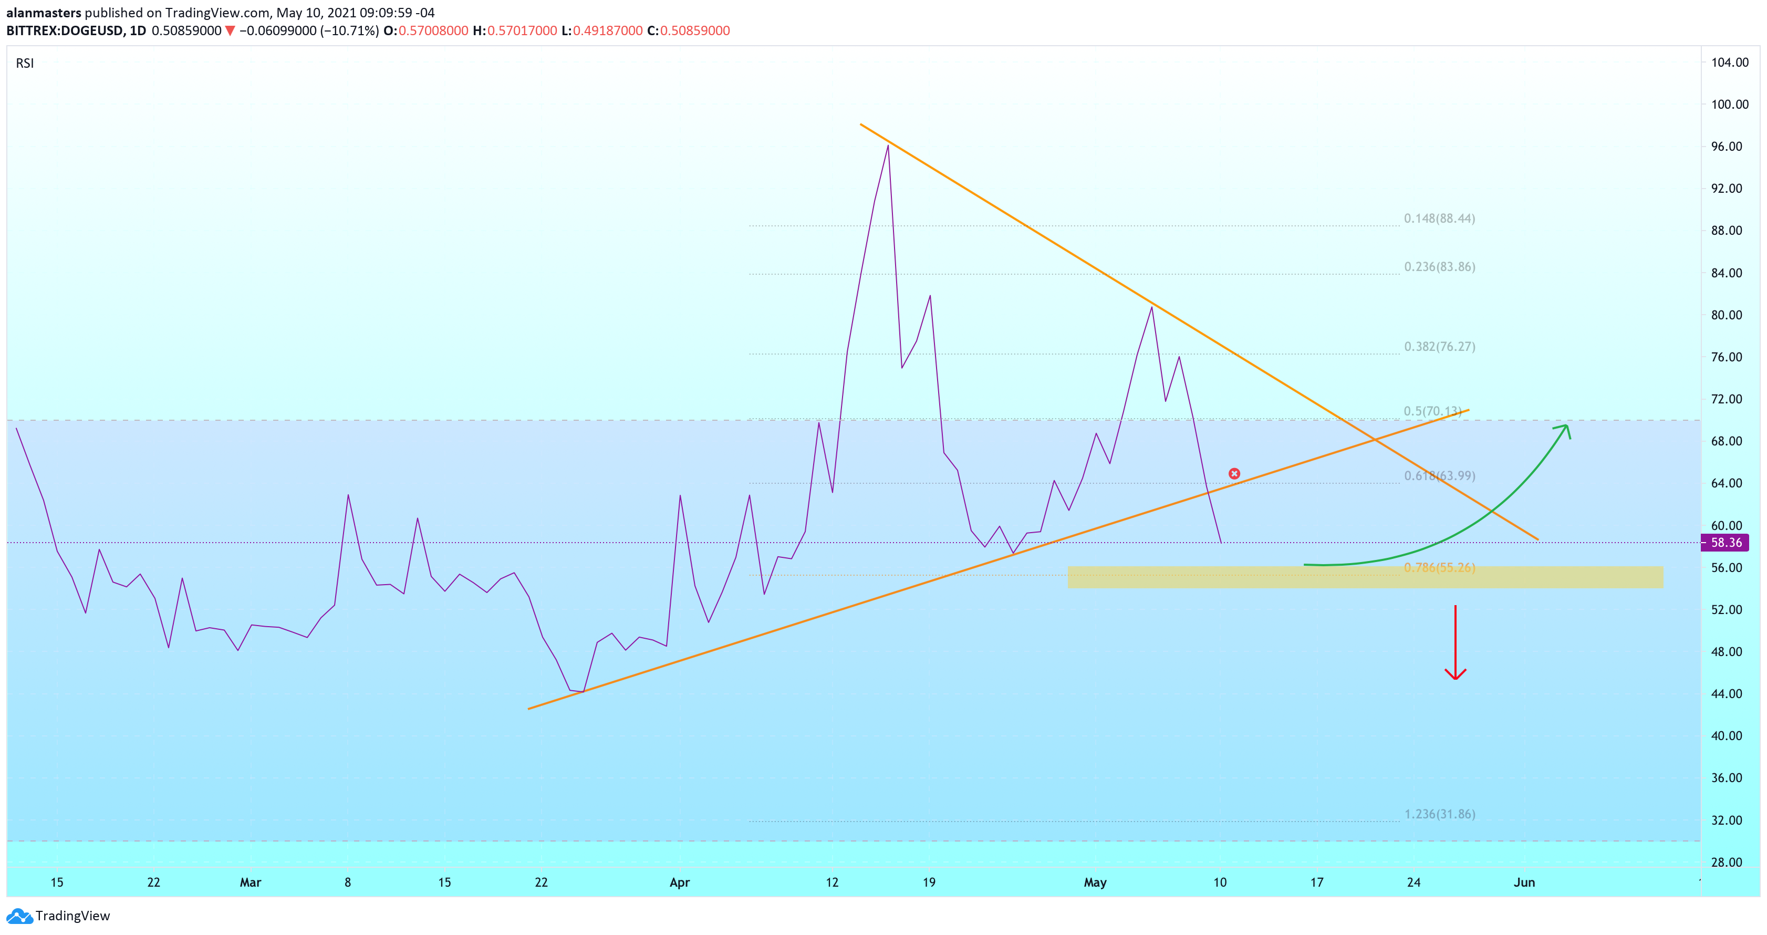This screenshot has width=1767, height=935.
Task: Click the RSI indicator label
Action: (25, 63)
